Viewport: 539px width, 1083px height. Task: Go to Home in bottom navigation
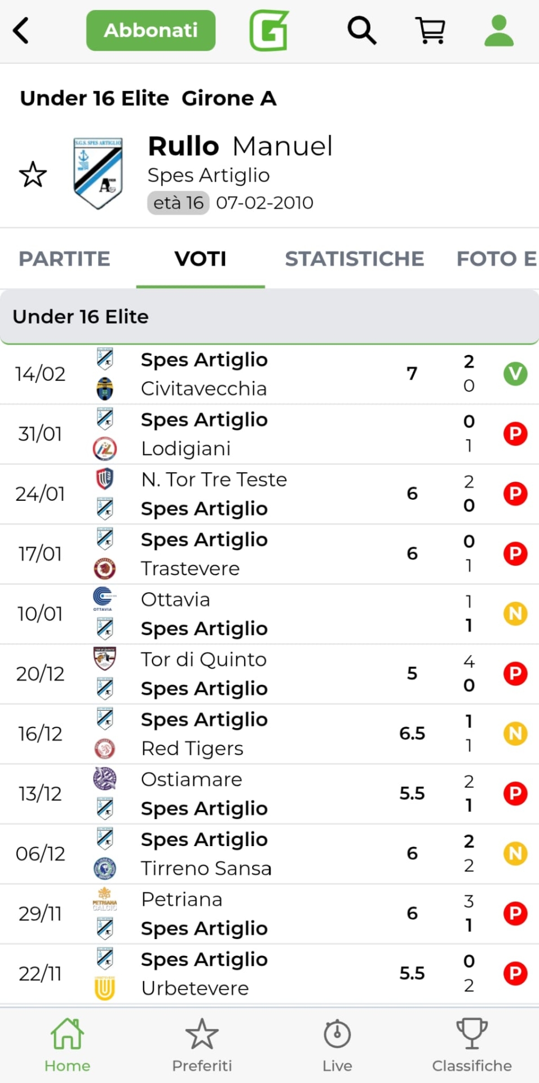[67, 1045]
